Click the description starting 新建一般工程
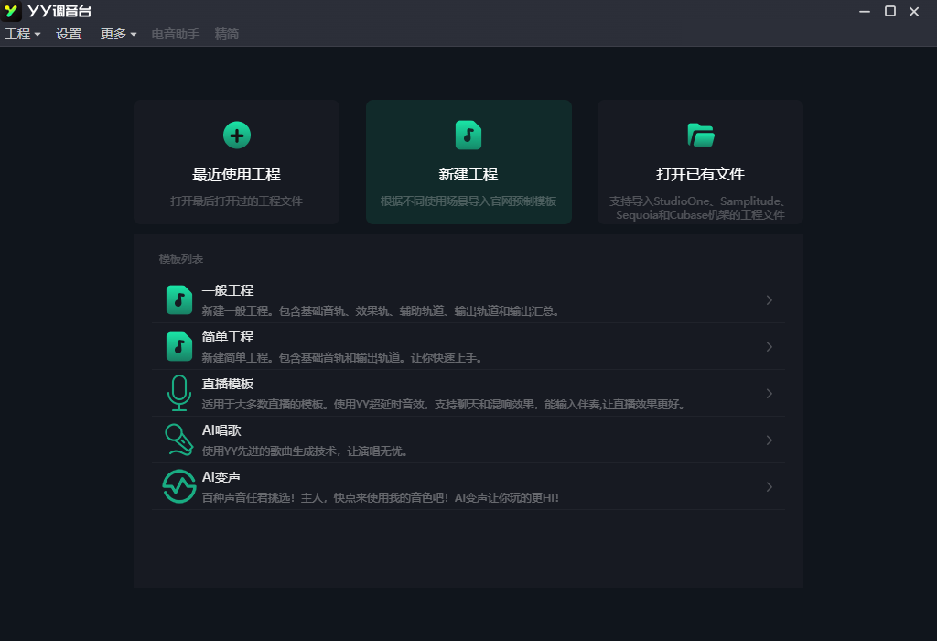The height and width of the screenshot is (641, 937). [x=381, y=311]
